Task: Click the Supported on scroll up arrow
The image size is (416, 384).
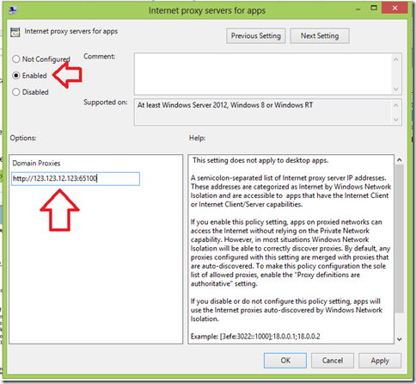Action: point(396,105)
